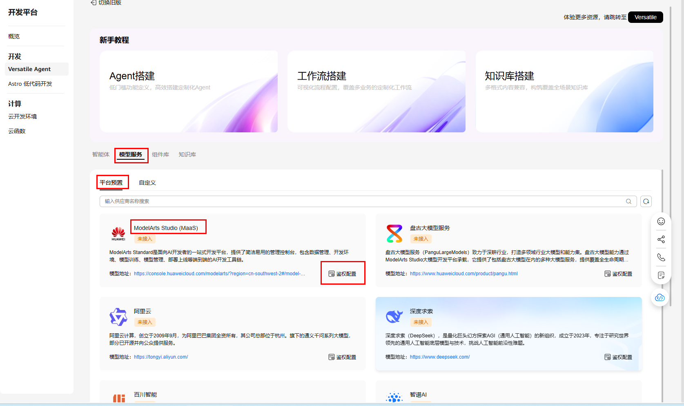Click the document edit icon in floating toolbar
Screen dimensions: 684x406
(x=661, y=275)
